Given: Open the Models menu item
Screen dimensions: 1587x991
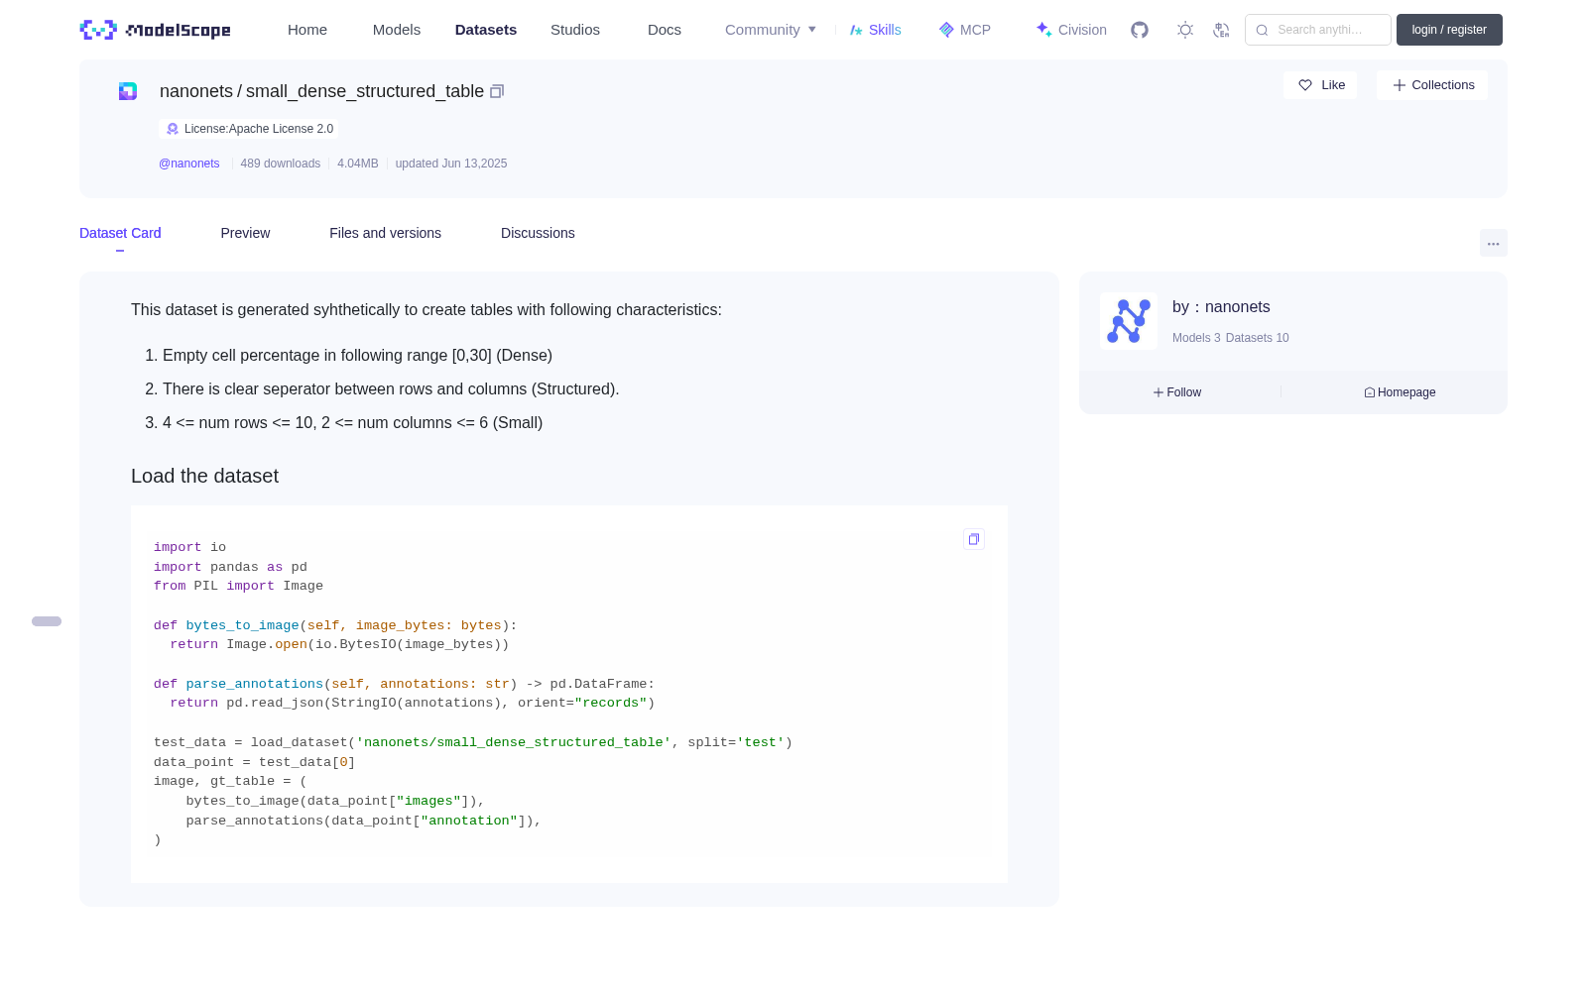Looking at the screenshot, I should point(397,30).
